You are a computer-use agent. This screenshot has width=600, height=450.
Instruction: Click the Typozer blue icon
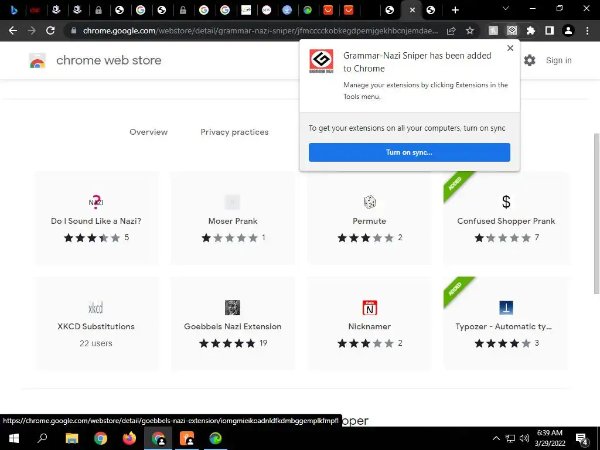[x=506, y=308]
